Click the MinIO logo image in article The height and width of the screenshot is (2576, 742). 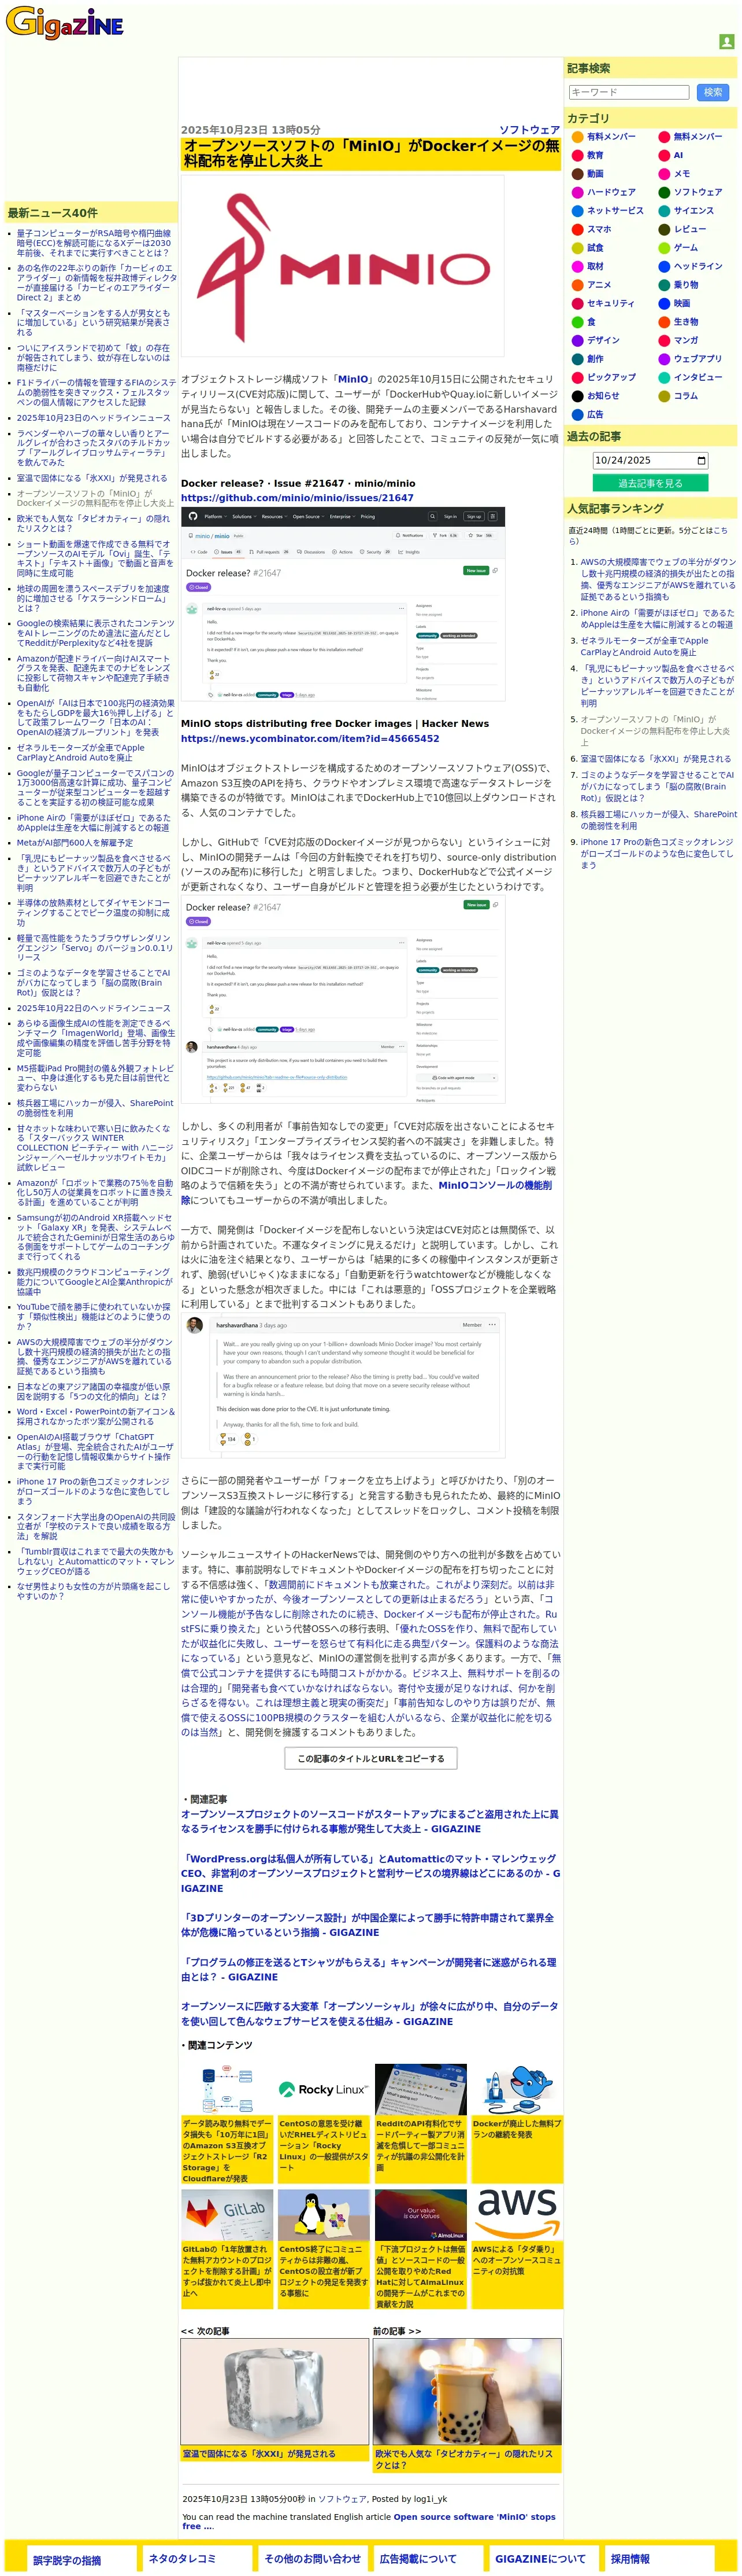click(x=343, y=266)
